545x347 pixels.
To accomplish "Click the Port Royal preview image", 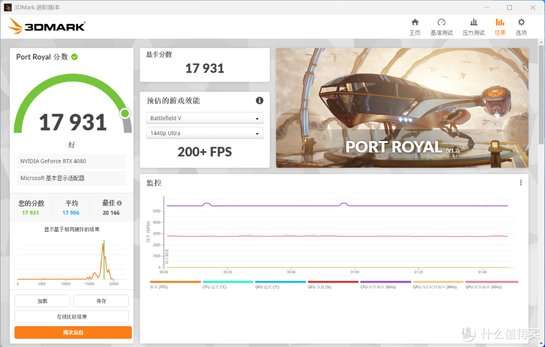I will (402, 108).
